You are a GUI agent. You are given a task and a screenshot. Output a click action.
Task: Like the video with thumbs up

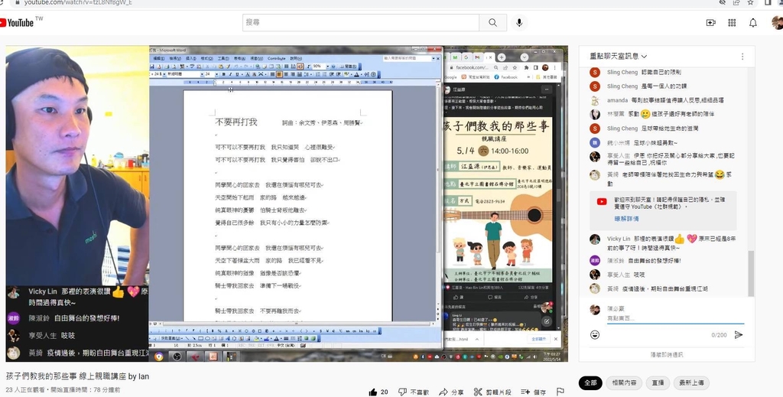(x=378, y=392)
